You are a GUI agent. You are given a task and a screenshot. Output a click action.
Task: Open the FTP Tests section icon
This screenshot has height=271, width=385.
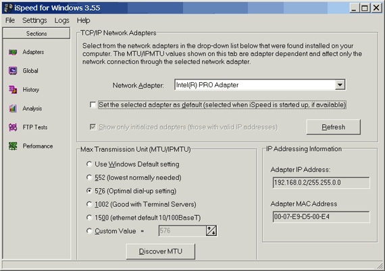click(x=13, y=127)
